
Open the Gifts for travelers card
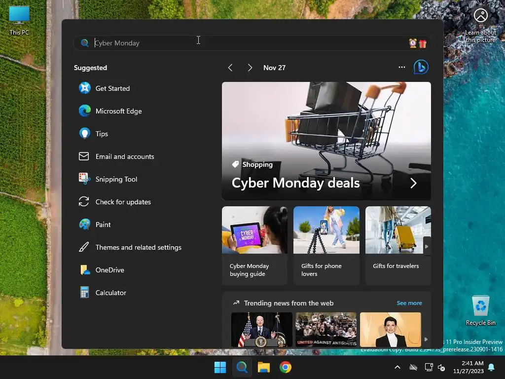398,246
